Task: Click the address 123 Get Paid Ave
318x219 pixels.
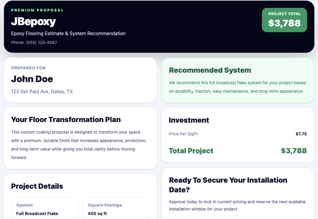Action: [42, 91]
